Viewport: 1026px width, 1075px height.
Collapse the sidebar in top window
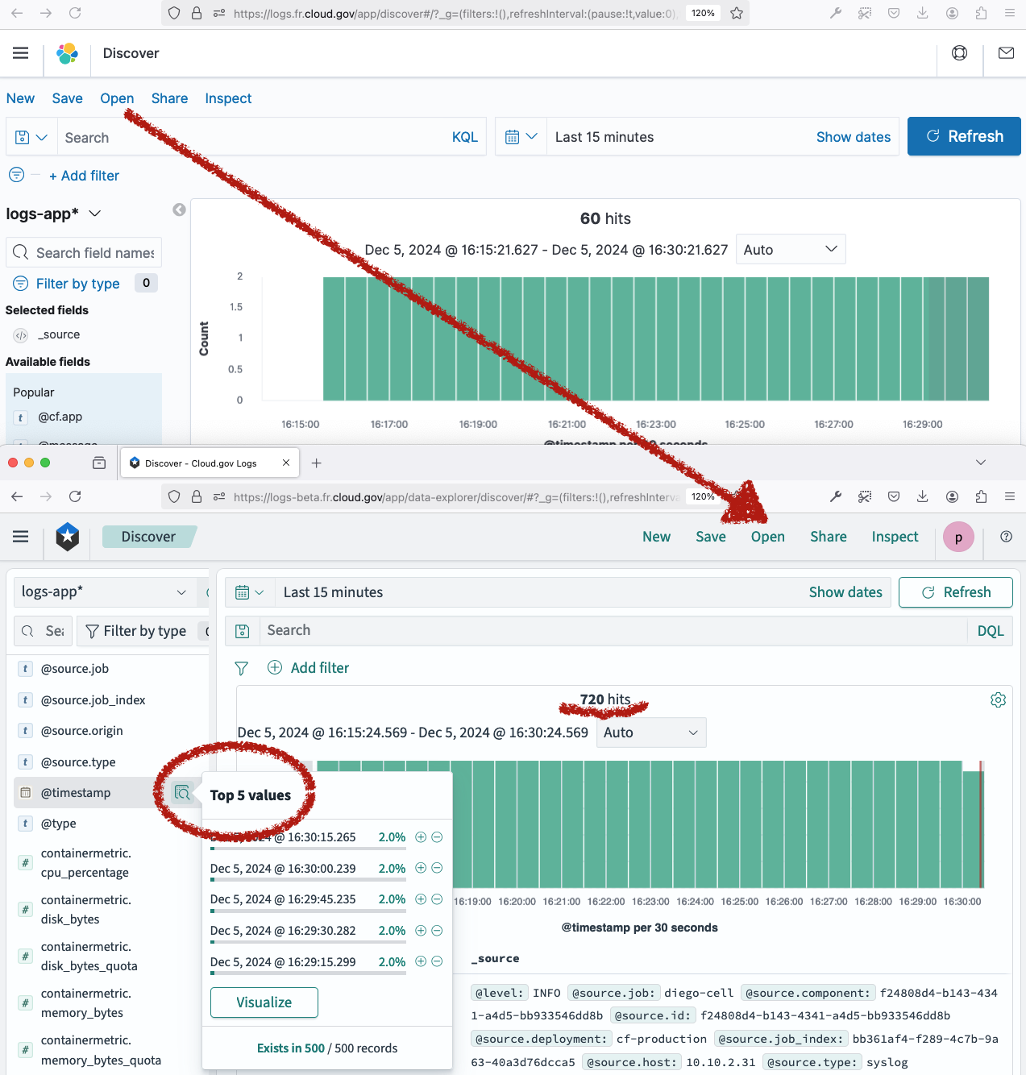point(179,210)
